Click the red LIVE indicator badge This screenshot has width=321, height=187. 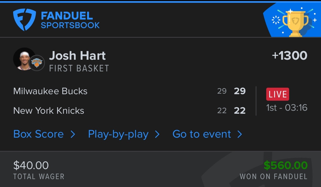[277, 94]
